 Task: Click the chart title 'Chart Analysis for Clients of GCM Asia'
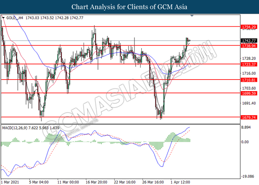129,7
